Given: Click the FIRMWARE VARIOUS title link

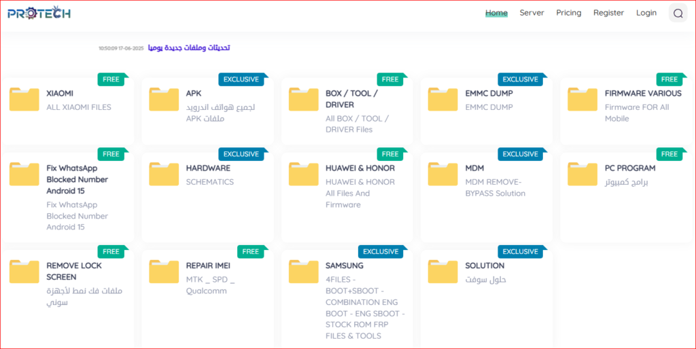Looking at the screenshot, I should pos(643,94).
